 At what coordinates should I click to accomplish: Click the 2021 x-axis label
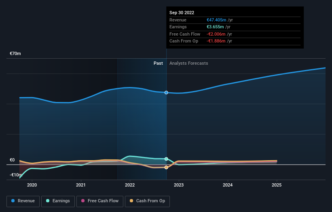point(81,185)
